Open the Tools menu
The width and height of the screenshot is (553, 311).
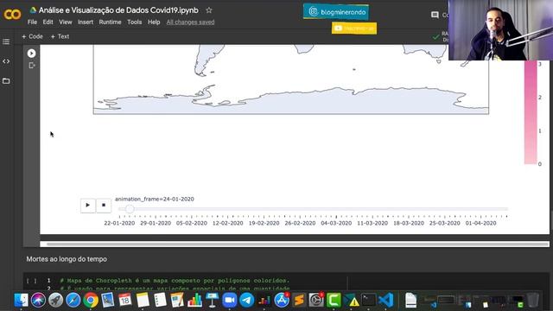(x=135, y=22)
